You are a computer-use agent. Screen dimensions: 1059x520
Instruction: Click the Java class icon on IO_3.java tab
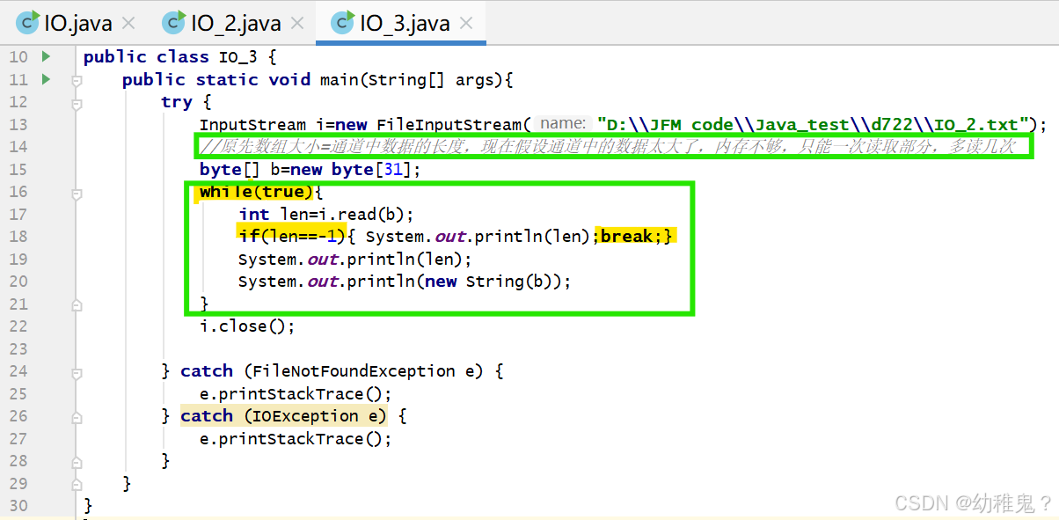click(342, 22)
